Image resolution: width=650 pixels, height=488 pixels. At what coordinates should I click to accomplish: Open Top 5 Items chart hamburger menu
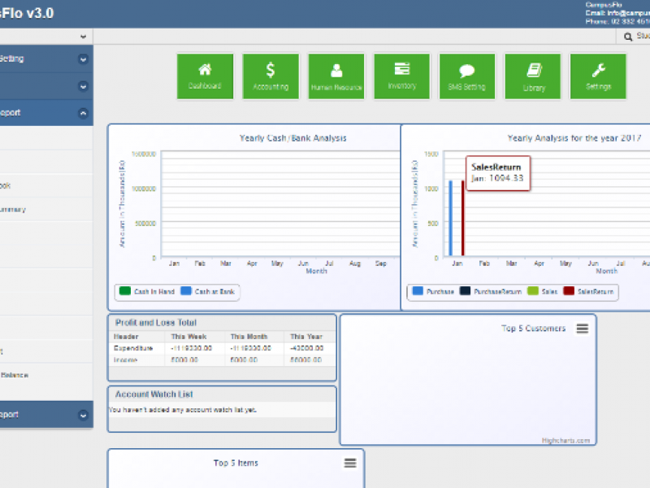(350, 463)
